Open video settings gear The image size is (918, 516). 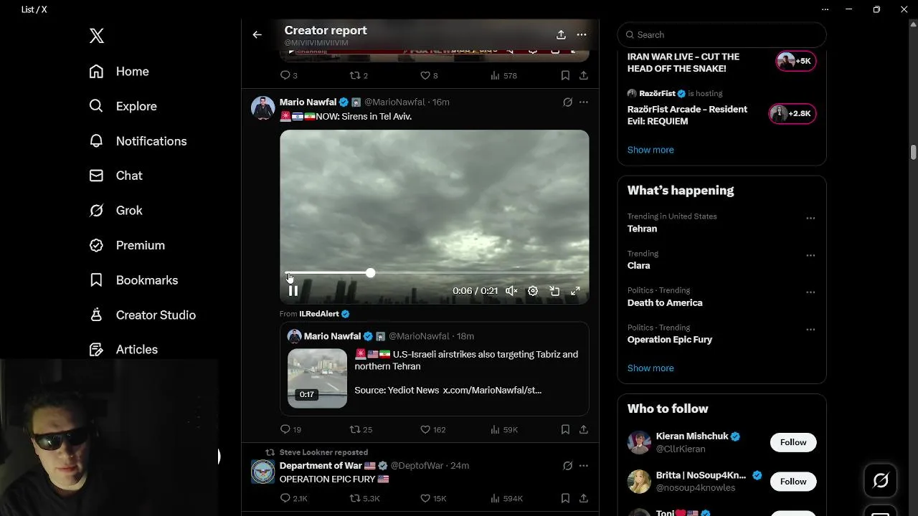click(x=533, y=291)
